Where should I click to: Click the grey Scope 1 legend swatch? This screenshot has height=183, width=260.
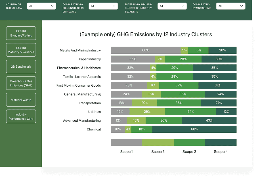126,142
